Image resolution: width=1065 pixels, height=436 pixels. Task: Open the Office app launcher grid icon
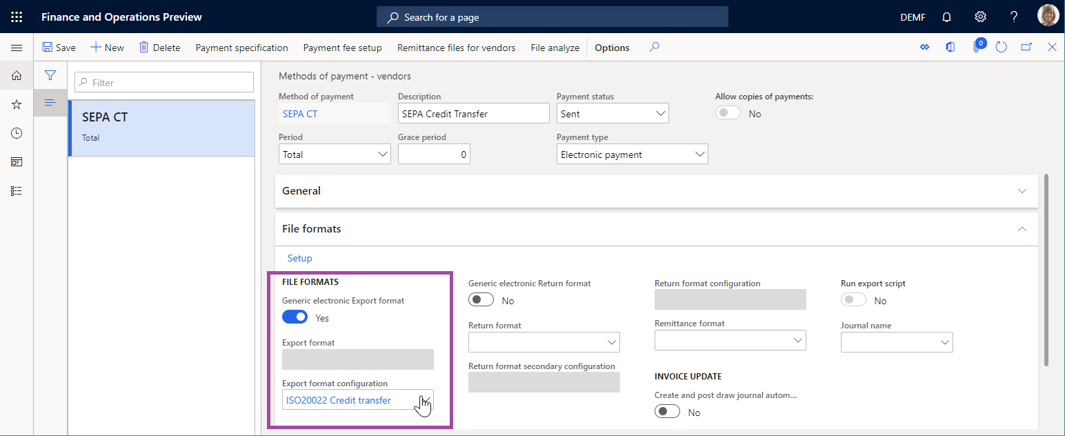[x=17, y=17]
